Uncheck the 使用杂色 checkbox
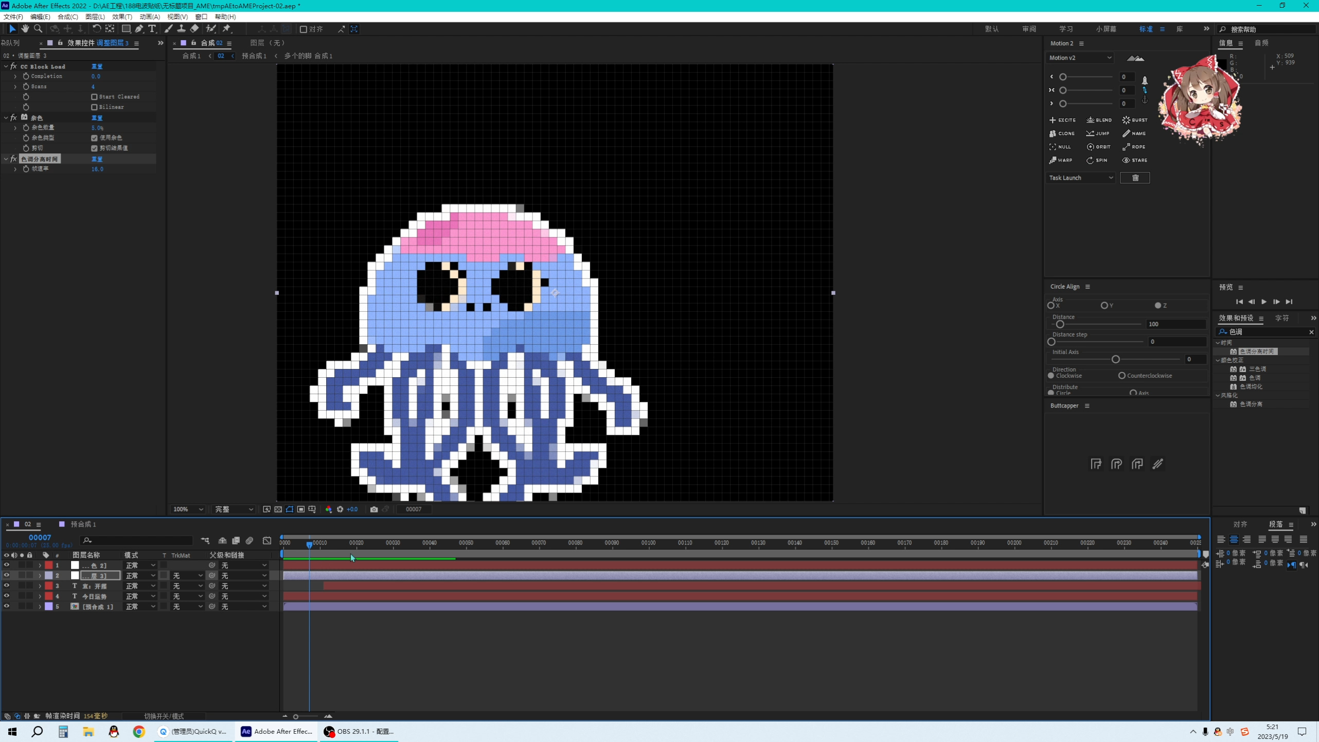 [94, 138]
